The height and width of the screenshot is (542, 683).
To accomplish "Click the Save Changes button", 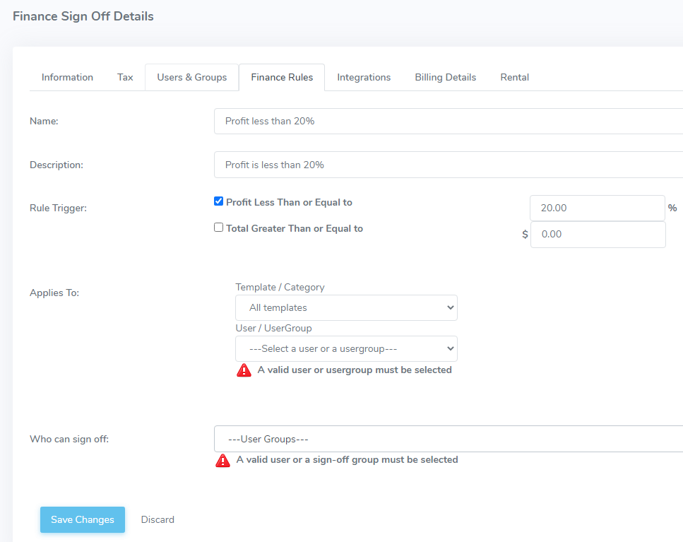I will tap(83, 519).
